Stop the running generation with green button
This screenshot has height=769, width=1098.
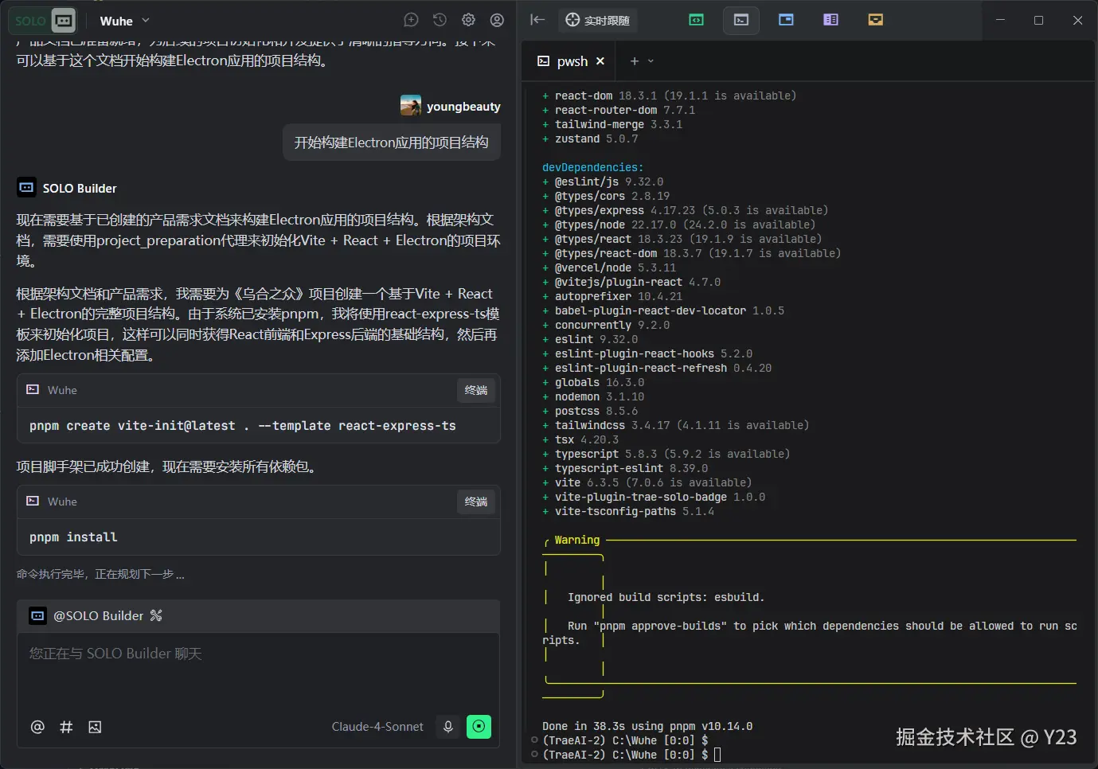coord(479,726)
